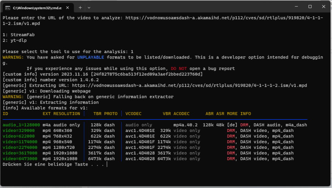
Task: Open a new terminal tab
Action: point(80,7)
